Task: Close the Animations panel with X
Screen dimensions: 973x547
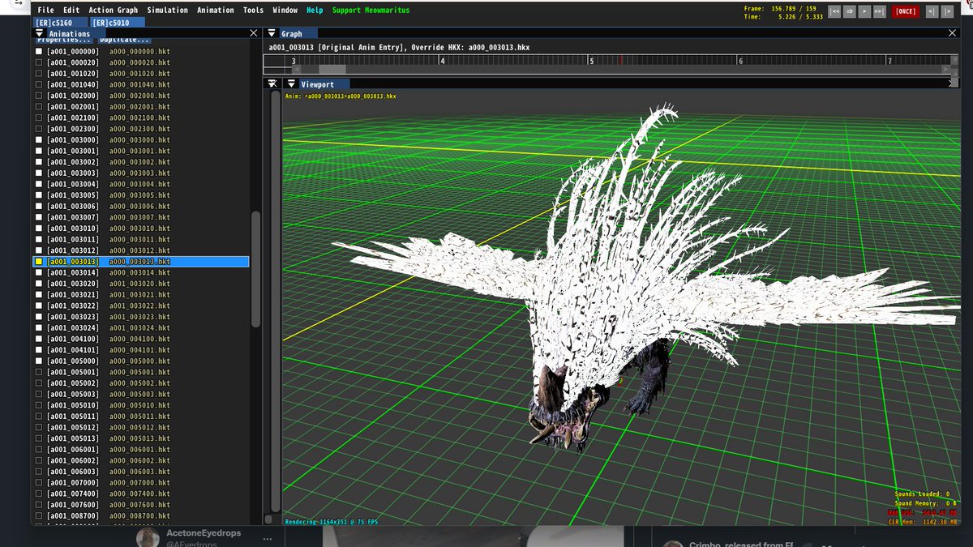Action: 254,33
